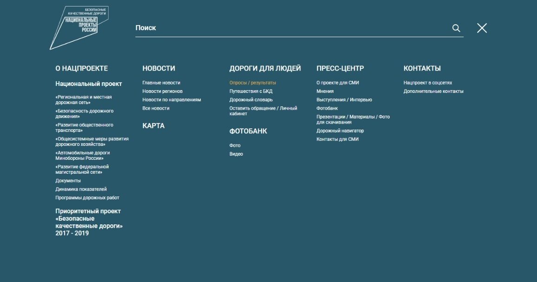Open Новости регионов link
The image size is (537, 282).
[162, 91]
